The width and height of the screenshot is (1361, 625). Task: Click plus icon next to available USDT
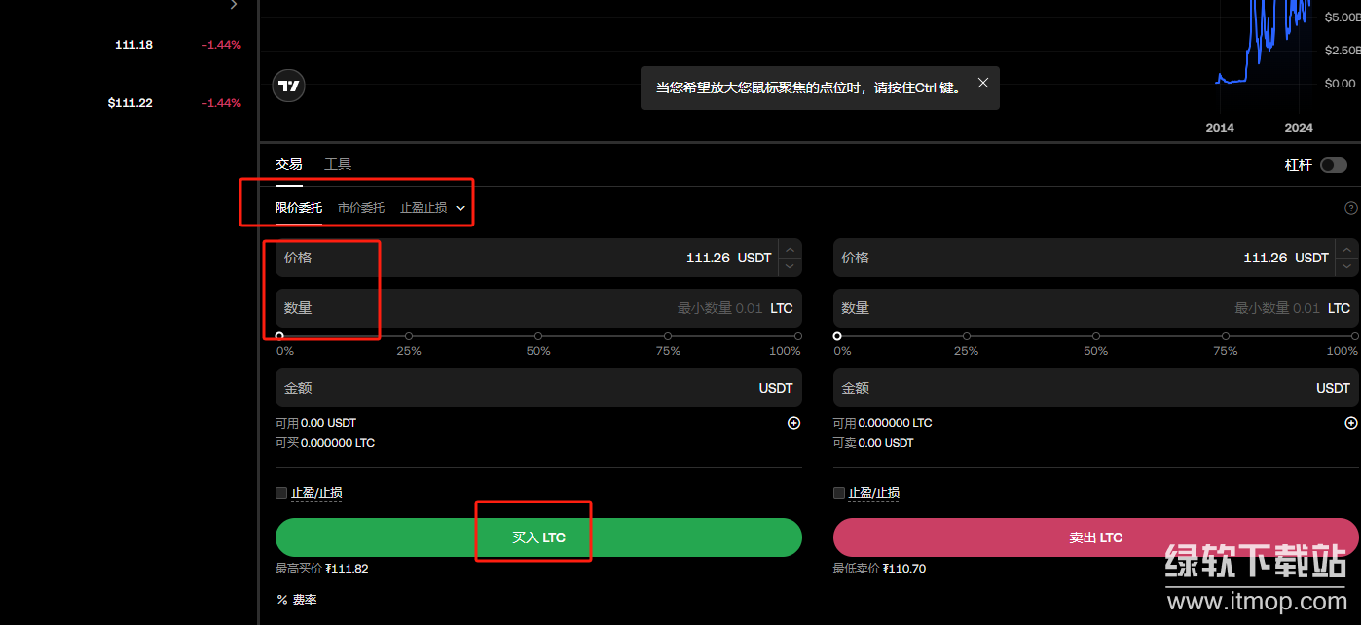[793, 423]
